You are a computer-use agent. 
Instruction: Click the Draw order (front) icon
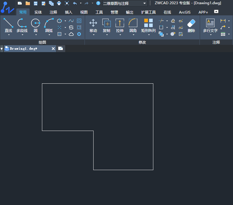coord(161,34)
